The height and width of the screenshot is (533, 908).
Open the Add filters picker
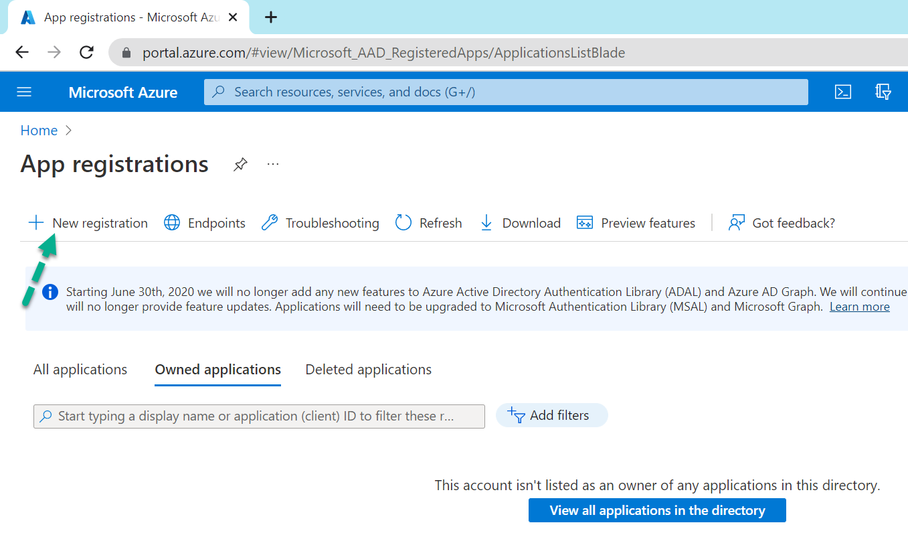pos(551,415)
